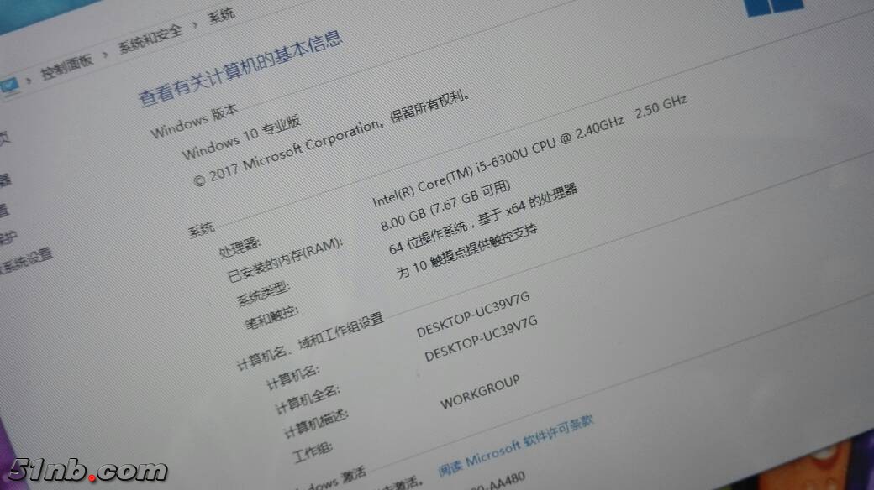
Task: Click 阅读 Microsoft 软件许可条款 link
Action: 515,446
